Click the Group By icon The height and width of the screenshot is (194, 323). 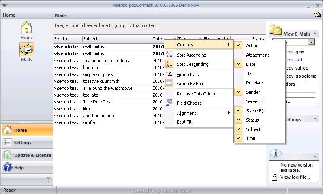169,74
